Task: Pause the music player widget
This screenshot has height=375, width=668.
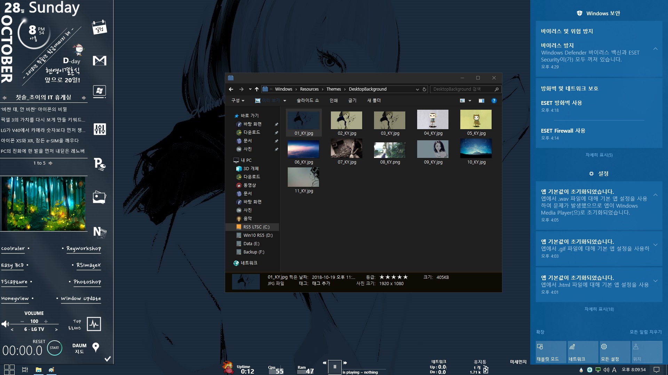Action: (335, 367)
